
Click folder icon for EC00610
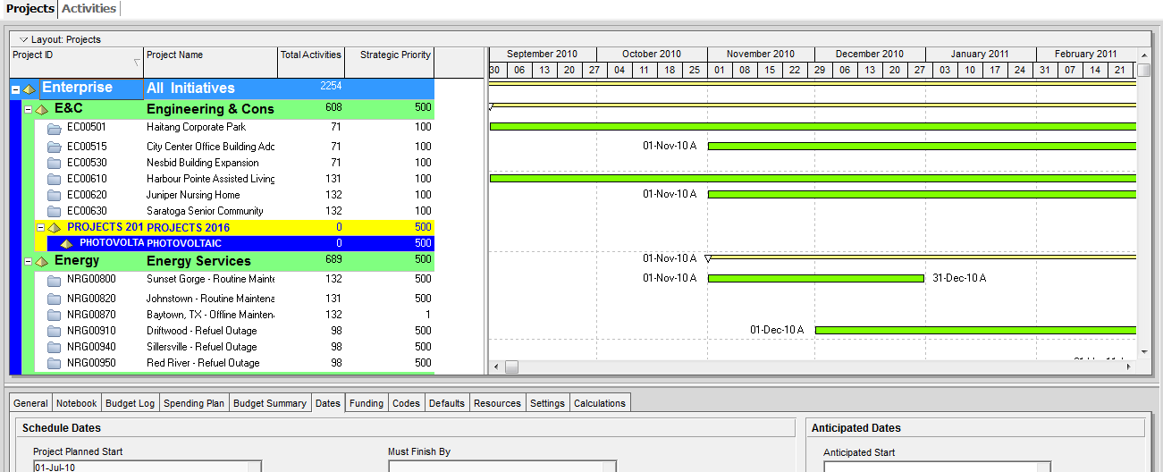click(x=54, y=179)
